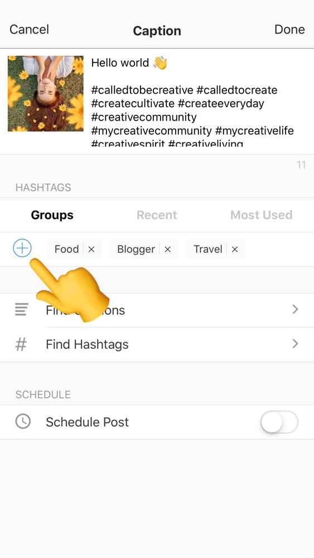314x558 pixels.
Task: Open Find Captions via right chevron
Action: [x=295, y=309]
